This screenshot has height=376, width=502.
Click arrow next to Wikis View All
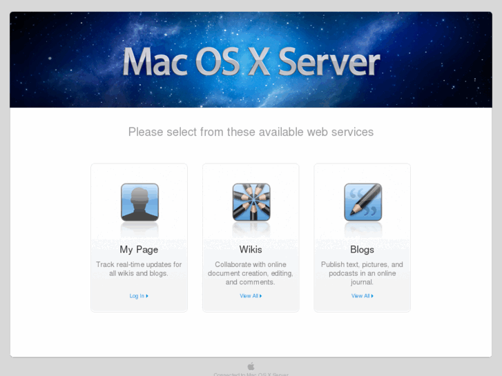260,296
